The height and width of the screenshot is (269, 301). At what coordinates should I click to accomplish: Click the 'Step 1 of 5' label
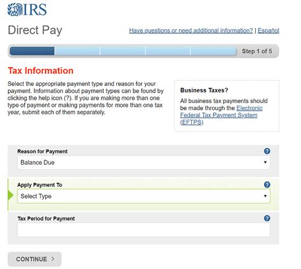click(x=257, y=51)
